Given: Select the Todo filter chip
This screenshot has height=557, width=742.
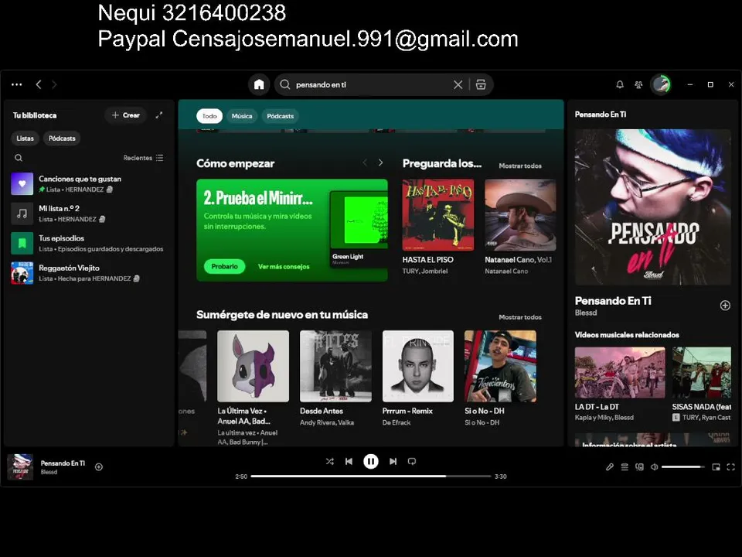Looking at the screenshot, I should point(209,116).
